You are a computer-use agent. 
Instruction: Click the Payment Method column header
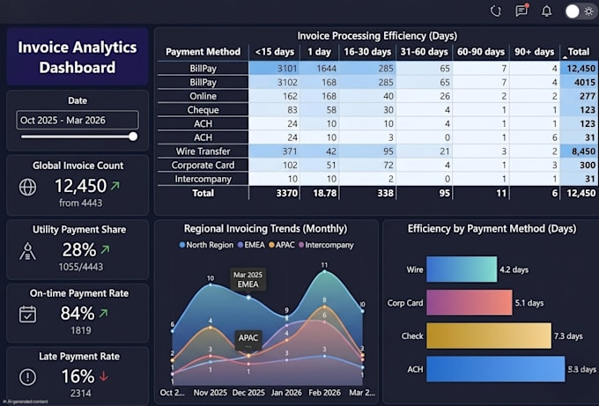[x=203, y=52]
